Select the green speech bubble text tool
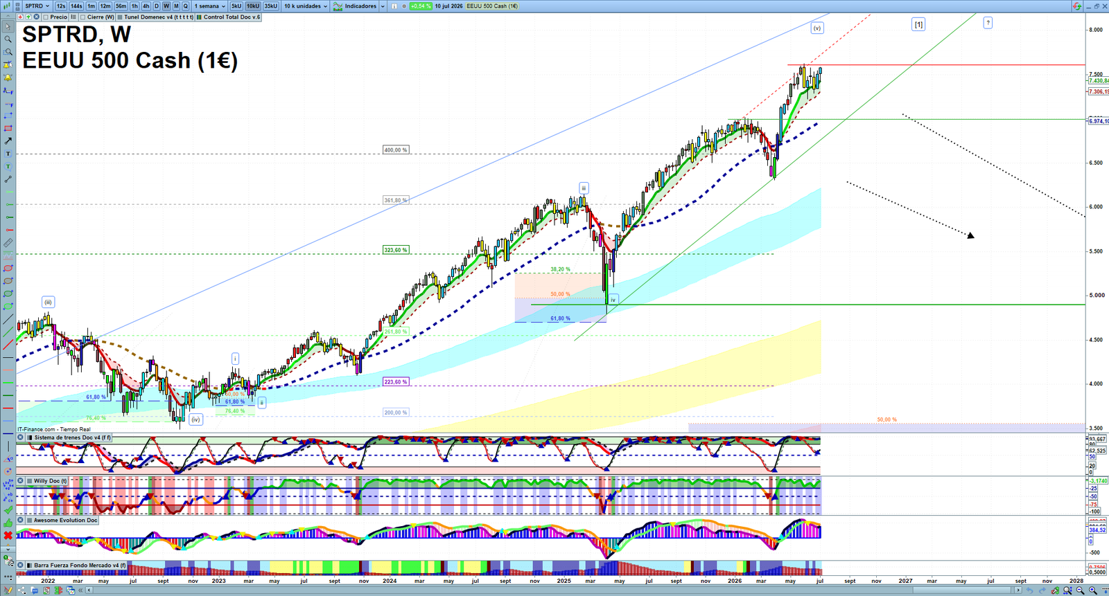 point(8,166)
